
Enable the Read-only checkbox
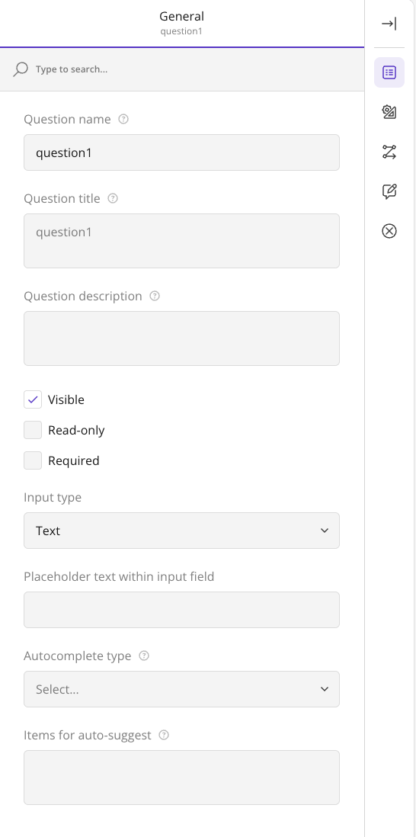point(33,430)
